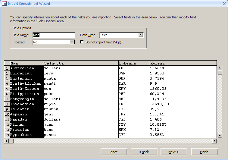This screenshot has height=160, width=228.
Task: Click the Etelä-Korean cell
Action: coord(27,89)
